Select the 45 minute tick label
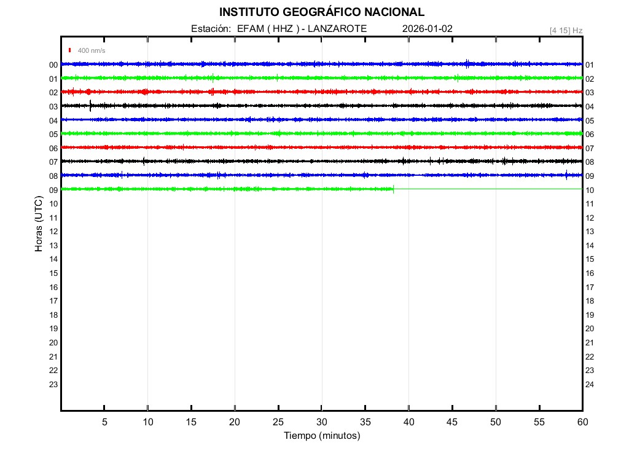The height and width of the screenshot is (472, 629). pyautogui.click(x=452, y=422)
